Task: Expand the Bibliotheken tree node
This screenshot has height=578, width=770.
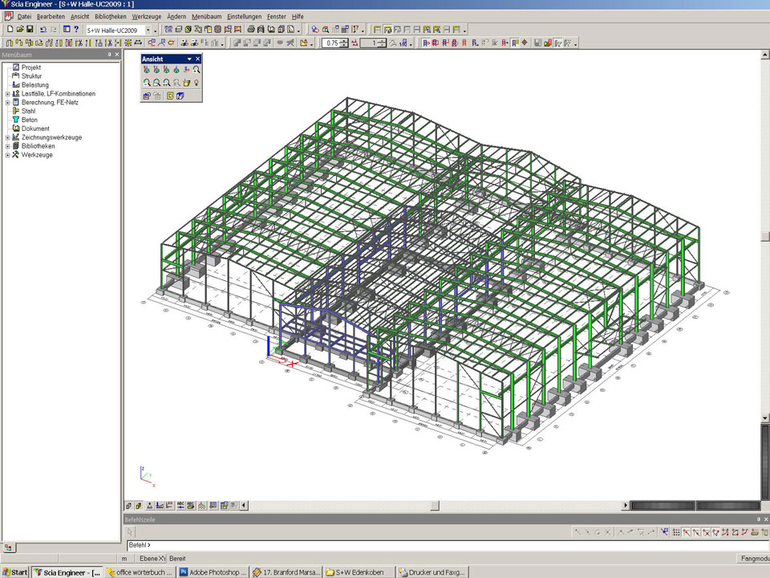Action: [x=7, y=146]
